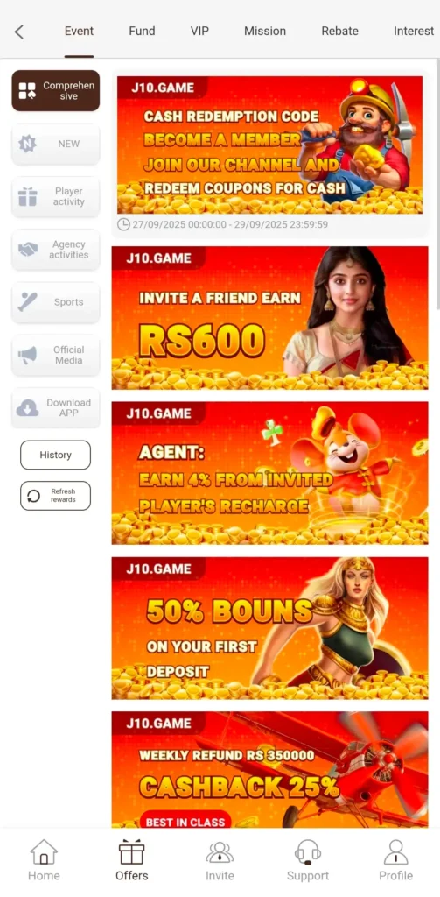Open the Rebate tab

(339, 31)
